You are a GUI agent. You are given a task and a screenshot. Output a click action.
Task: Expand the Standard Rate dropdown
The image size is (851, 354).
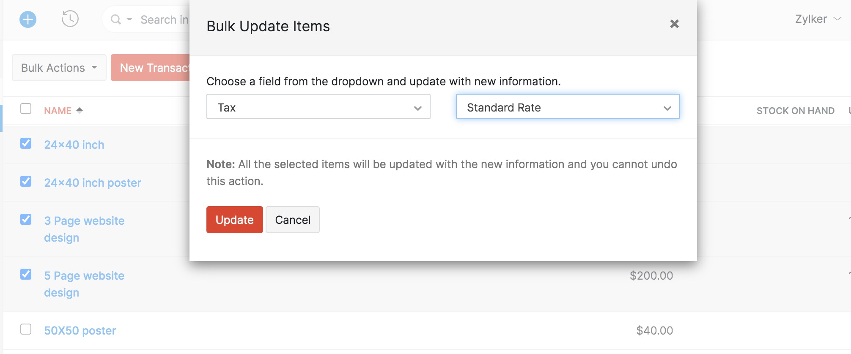[568, 107]
